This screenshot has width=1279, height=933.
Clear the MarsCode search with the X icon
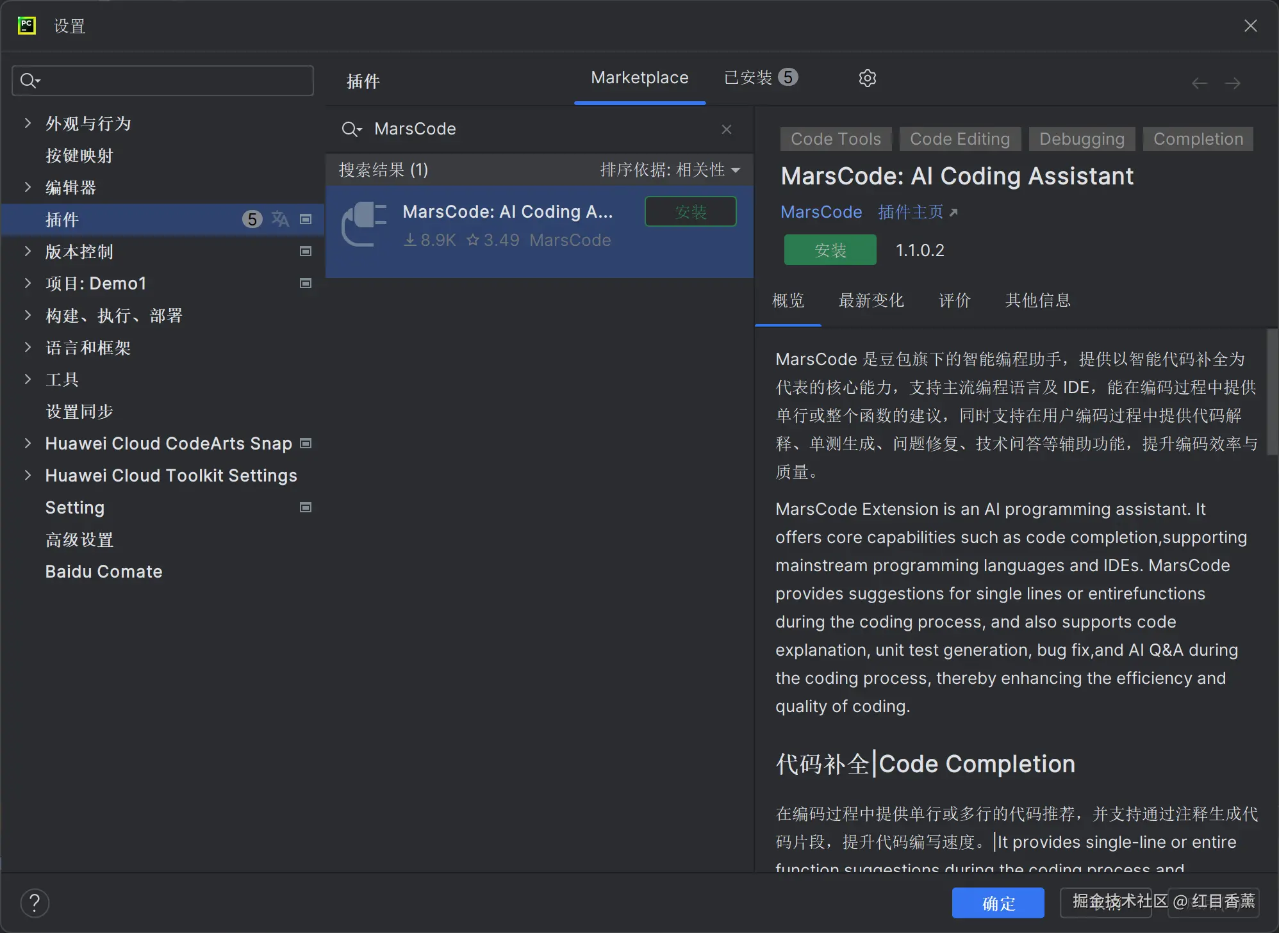click(726, 129)
